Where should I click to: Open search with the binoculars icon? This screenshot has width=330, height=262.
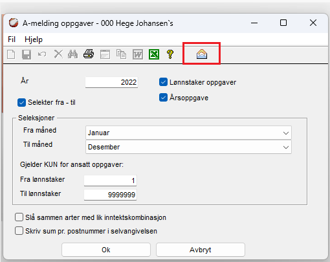point(73,54)
